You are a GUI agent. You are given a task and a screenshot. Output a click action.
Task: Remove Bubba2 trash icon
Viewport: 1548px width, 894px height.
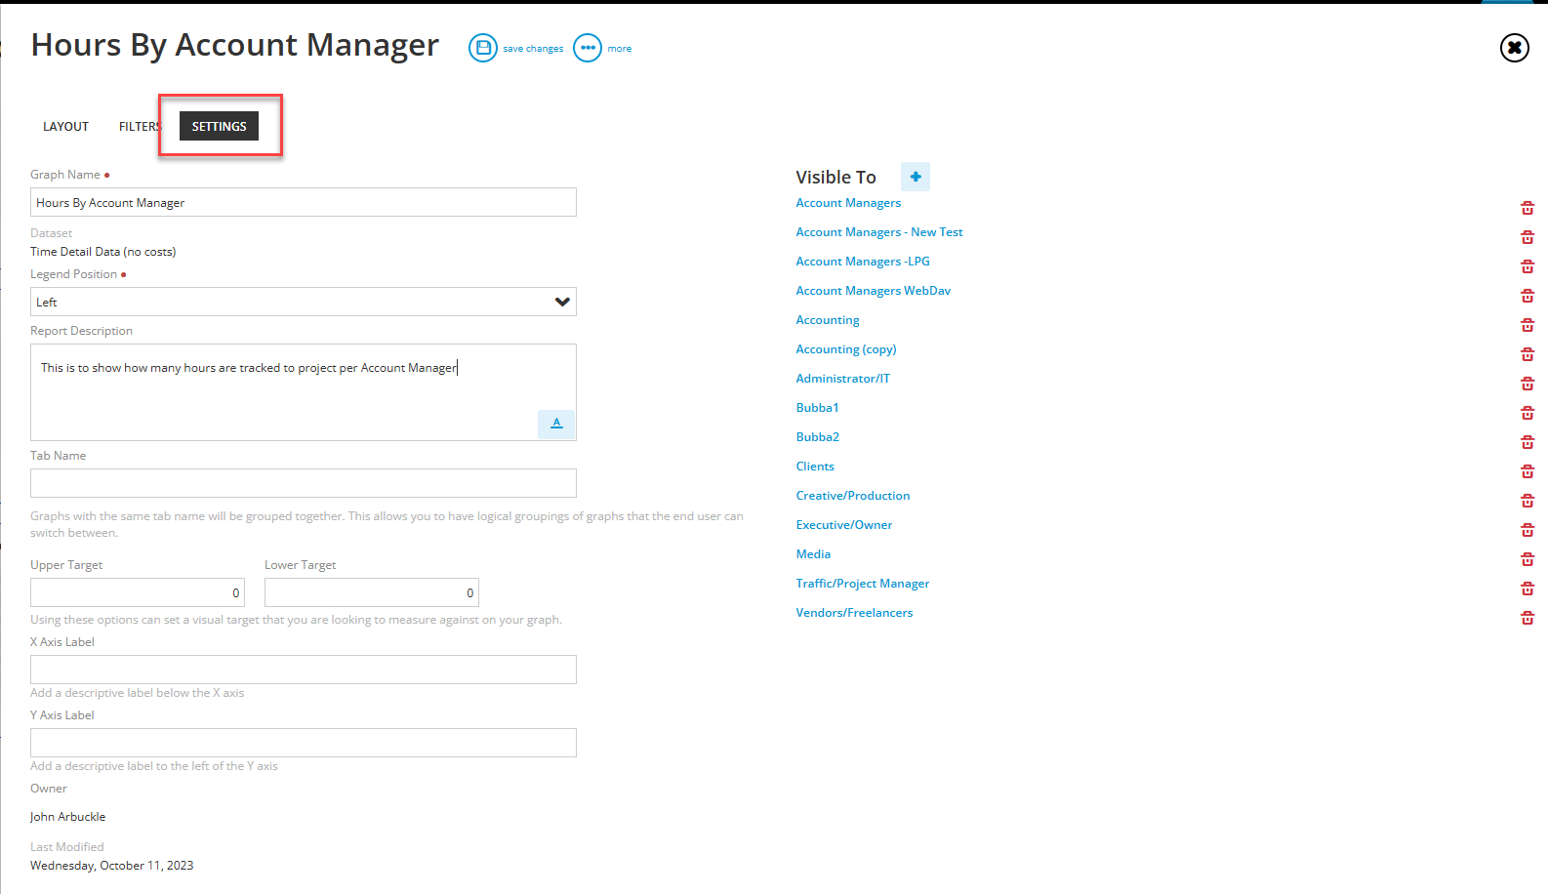click(1528, 442)
